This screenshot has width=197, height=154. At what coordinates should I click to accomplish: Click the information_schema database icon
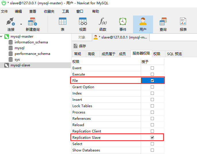click(x=11, y=42)
